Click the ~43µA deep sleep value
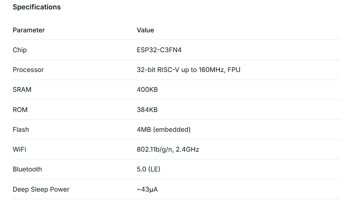 tap(147, 190)
